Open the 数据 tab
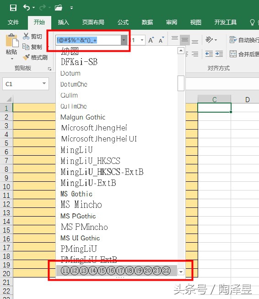259x299 pixels. click(147, 22)
